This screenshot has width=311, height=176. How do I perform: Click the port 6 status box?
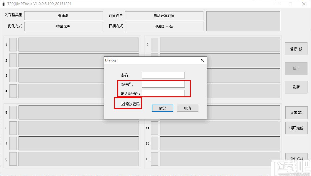tap(13, 128)
